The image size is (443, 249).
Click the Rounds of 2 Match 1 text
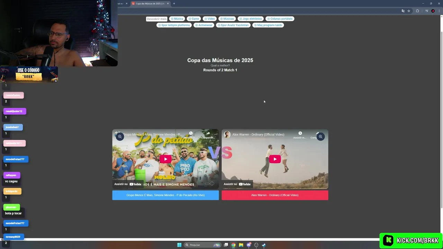pos(220,70)
